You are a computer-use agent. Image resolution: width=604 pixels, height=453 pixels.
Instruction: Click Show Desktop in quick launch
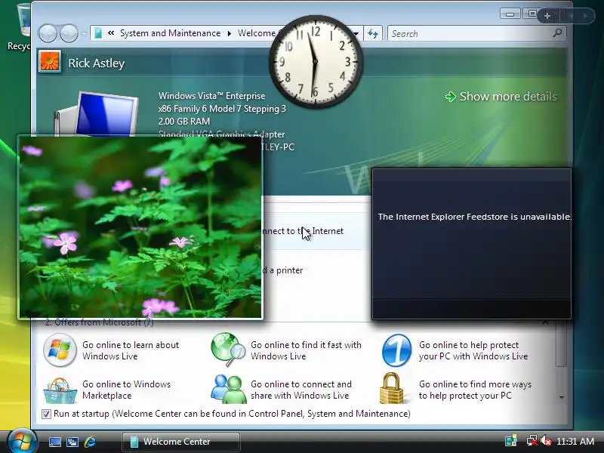[x=54, y=442]
